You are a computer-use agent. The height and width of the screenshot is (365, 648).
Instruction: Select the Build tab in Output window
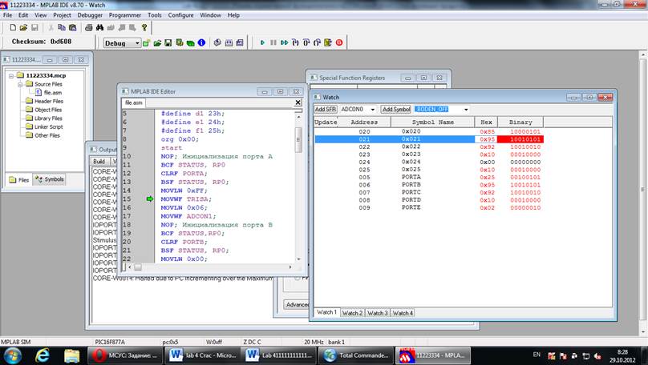coord(99,161)
